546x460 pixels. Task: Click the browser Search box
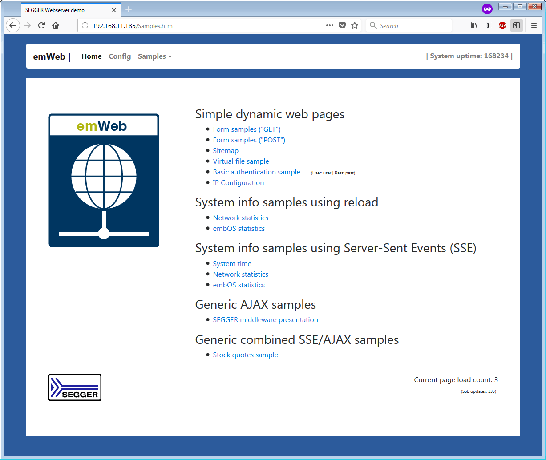click(x=409, y=25)
